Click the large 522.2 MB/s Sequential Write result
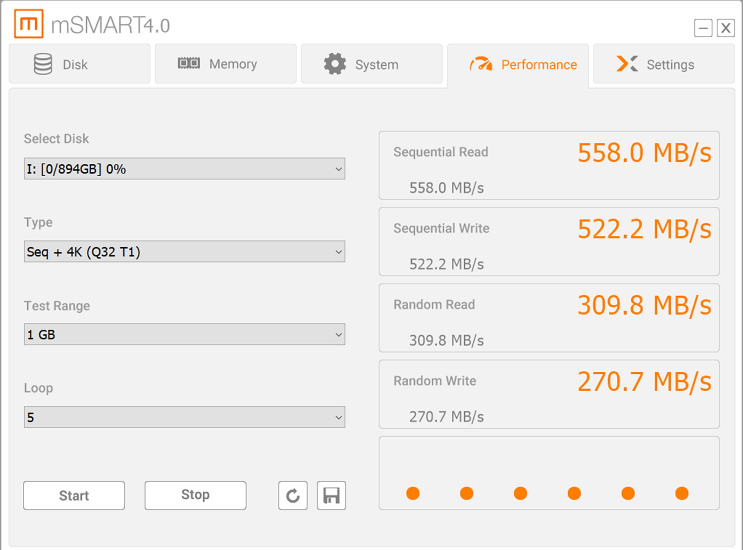Screen dimensions: 743x550 click(x=644, y=229)
